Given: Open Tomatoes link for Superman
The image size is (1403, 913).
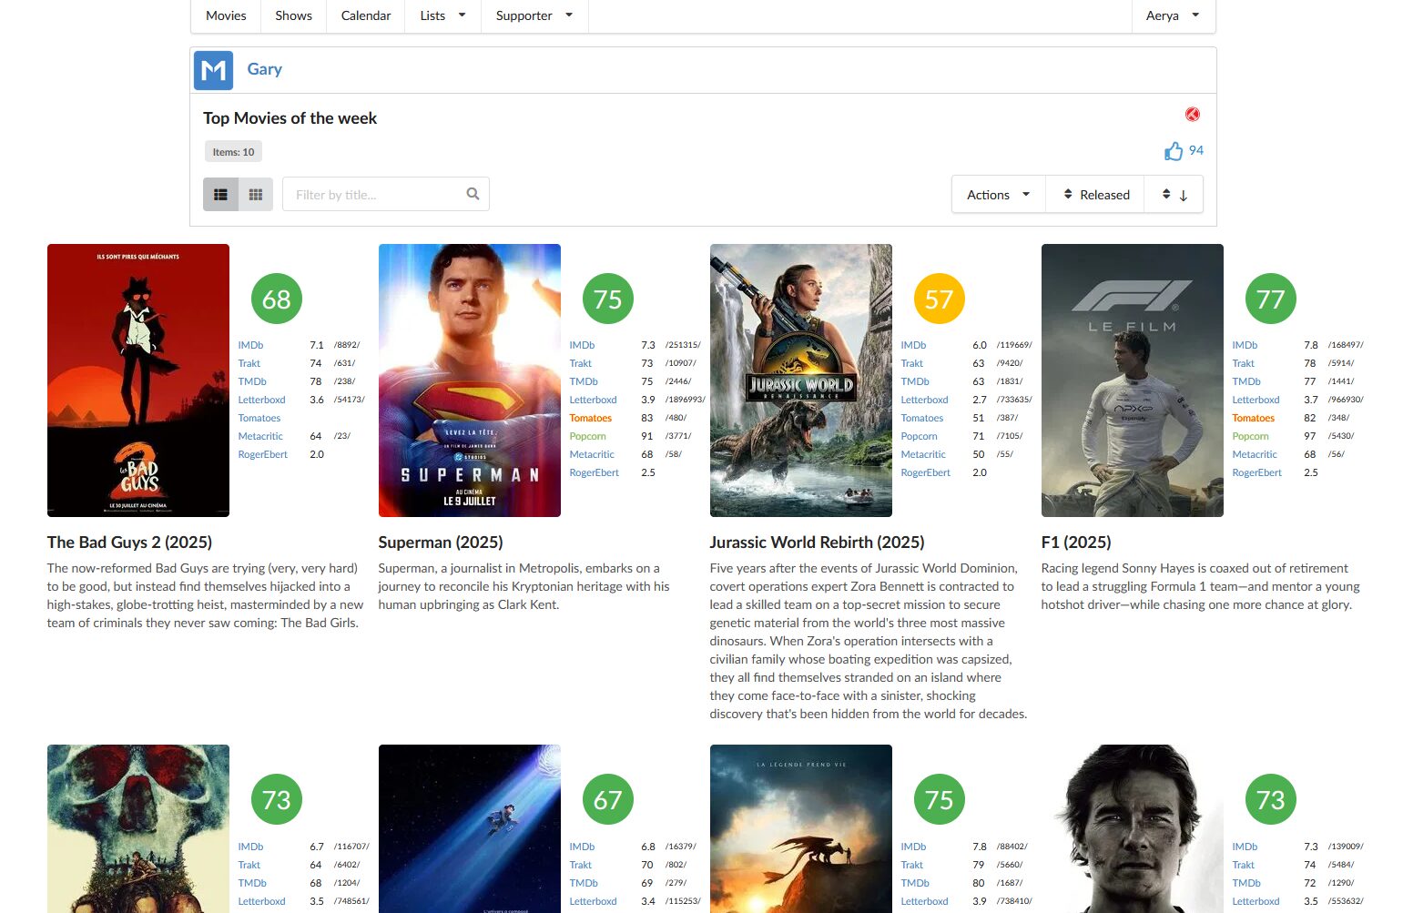Looking at the screenshot, I should (590, 418).
